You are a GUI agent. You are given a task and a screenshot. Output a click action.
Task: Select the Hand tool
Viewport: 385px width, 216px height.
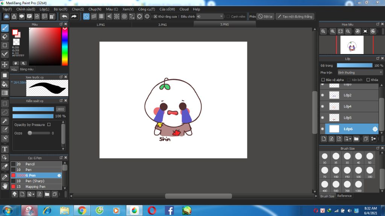[x=5, y=186]
